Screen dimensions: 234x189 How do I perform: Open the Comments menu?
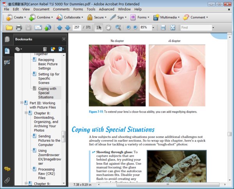point(61,9)
